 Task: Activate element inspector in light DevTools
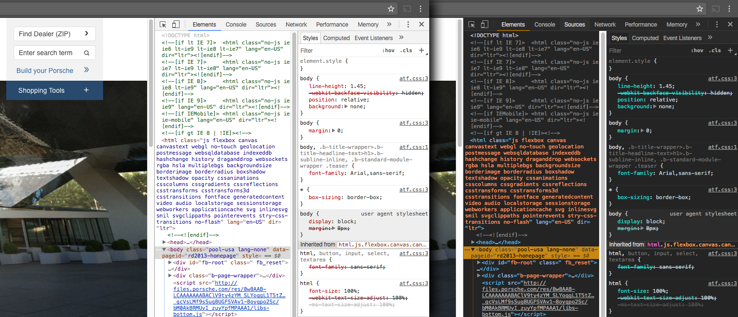(x=163, y=25)
